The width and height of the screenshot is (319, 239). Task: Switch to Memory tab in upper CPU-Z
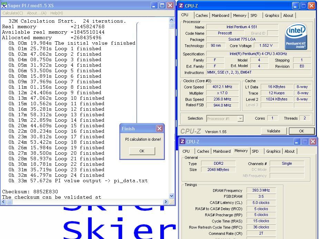tap(239, 15)
